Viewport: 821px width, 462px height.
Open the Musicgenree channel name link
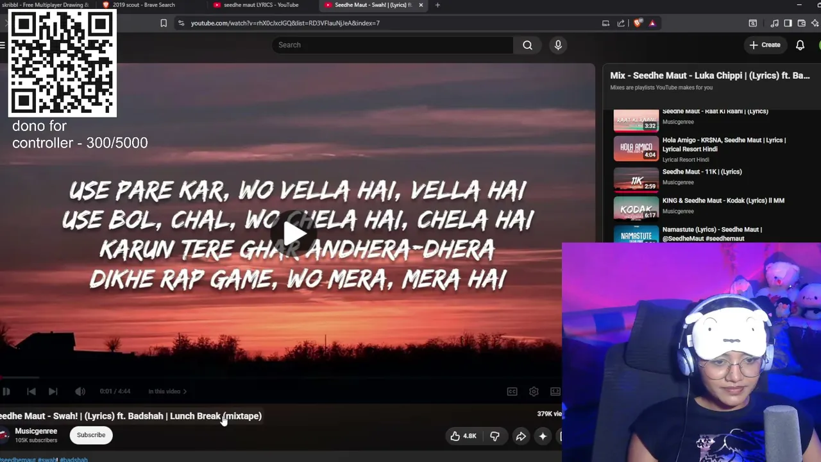coord(36,431)
